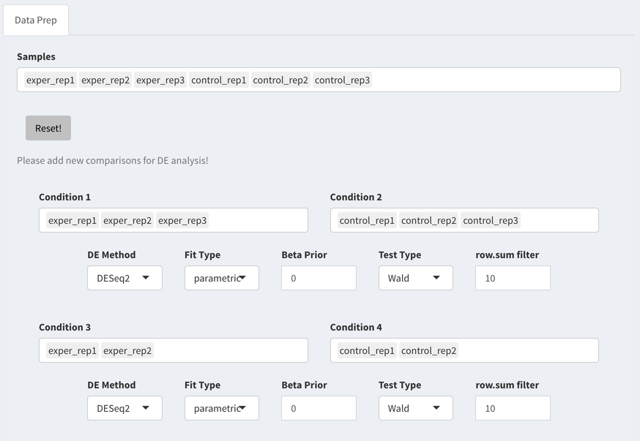Focus the first row.sum filter field
The width and height of the screenshot is (640, 441).
(513, 278)
